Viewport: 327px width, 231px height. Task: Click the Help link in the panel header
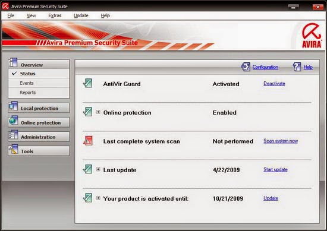coord(308,67)
